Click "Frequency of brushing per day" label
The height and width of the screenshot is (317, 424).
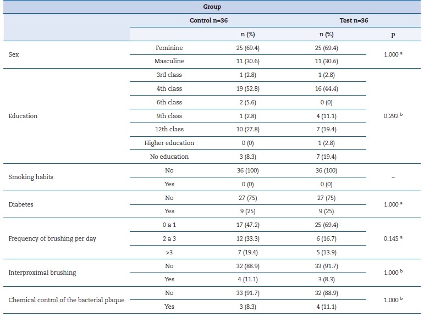[52, 239]
